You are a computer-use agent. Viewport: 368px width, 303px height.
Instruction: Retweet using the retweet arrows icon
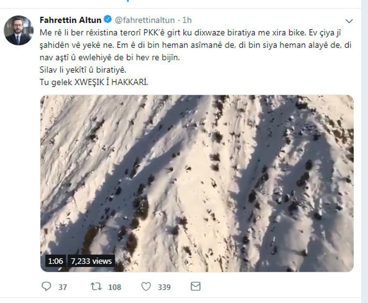96,286
